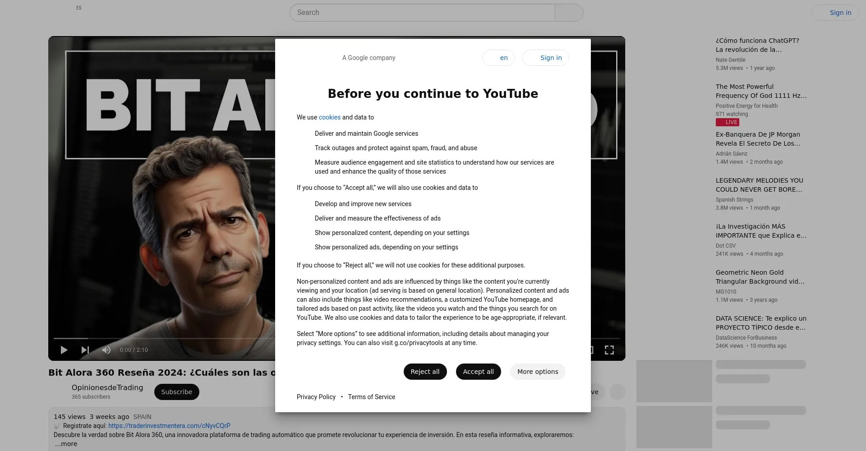
Task: Subscribe to OpinionesdeTrading channel
Action: pos(177,392)
